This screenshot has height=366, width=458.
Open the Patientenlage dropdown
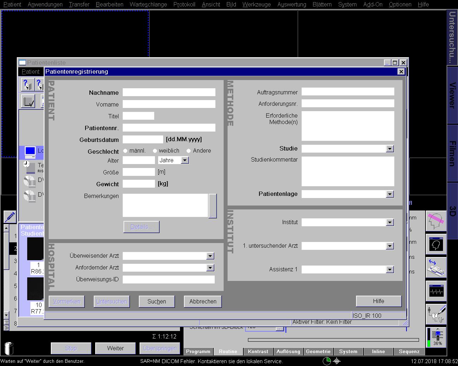(390, 194)
